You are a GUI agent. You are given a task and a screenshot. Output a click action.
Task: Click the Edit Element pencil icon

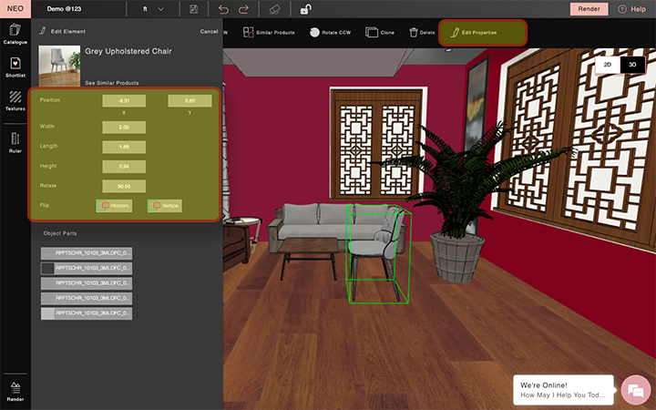click(42, 31)
